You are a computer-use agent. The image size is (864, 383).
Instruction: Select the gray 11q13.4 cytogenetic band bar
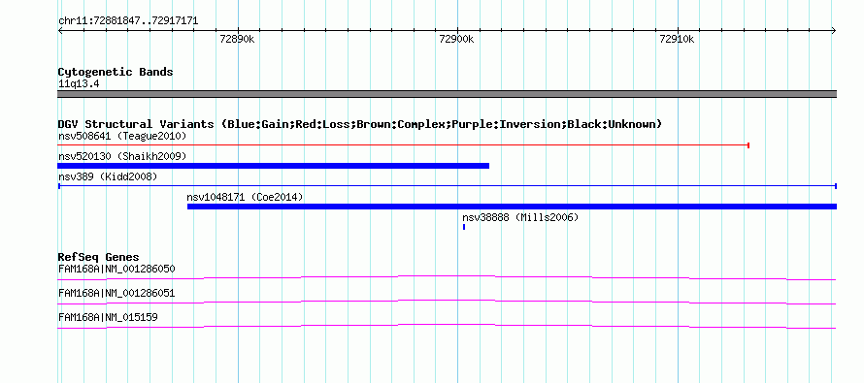pyautogui.click(x=448, y=94)
